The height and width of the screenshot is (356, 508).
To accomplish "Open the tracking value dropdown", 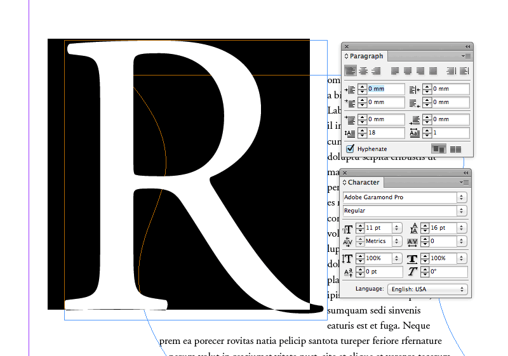I will [x=462, y=241].
